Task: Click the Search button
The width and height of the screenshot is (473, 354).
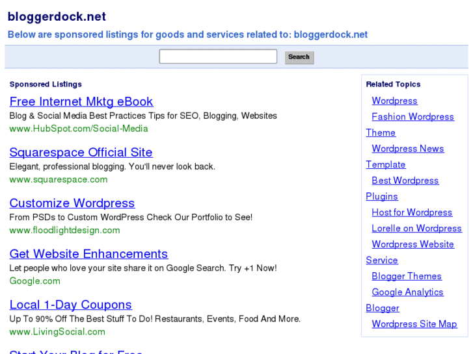Action: tap(299, 57)
